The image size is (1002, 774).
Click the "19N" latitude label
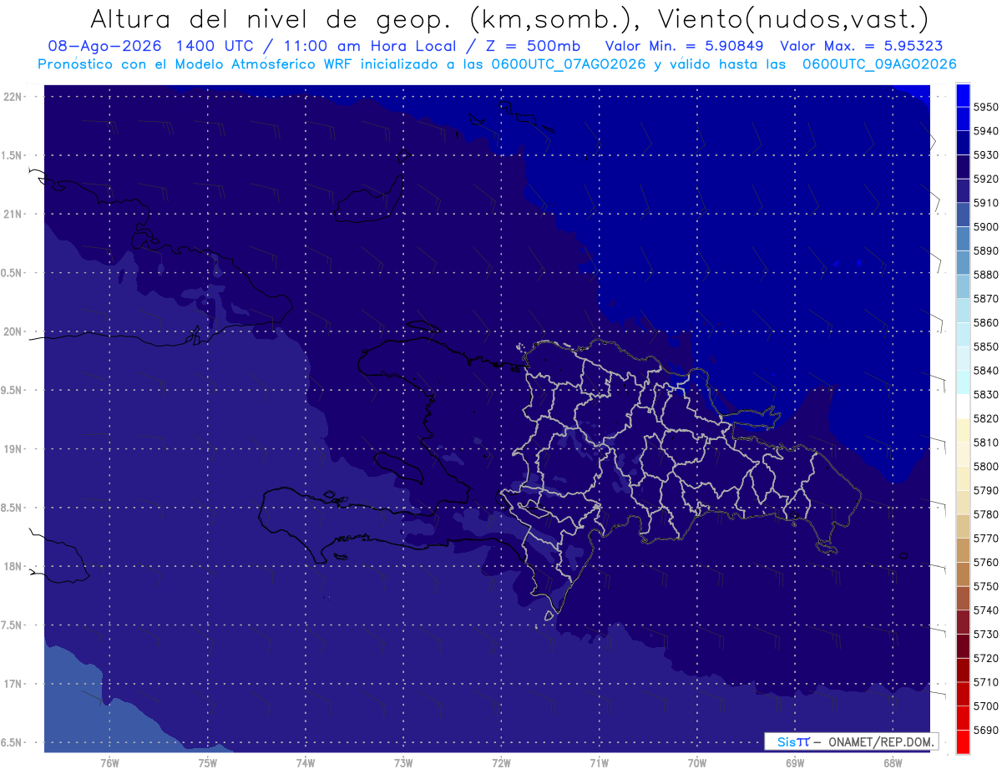[12, 449]
